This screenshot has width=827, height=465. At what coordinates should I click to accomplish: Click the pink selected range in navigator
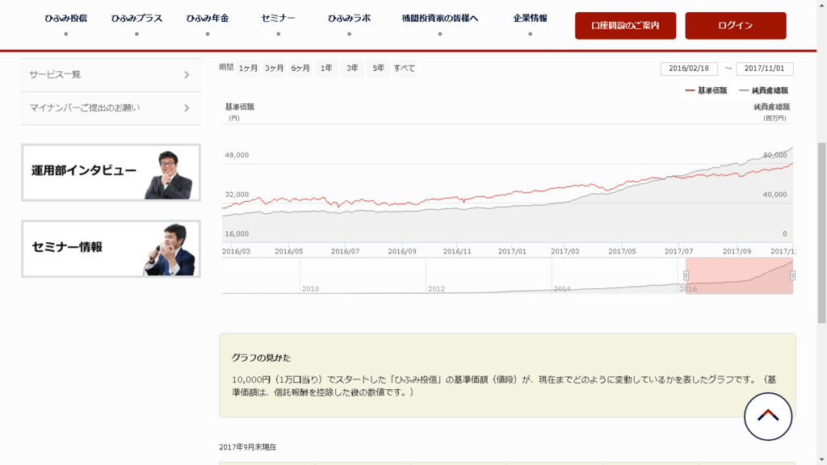(739, 276)
